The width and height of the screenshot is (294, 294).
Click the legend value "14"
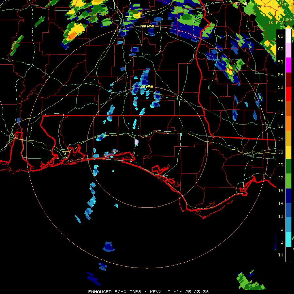click(281, 204)
